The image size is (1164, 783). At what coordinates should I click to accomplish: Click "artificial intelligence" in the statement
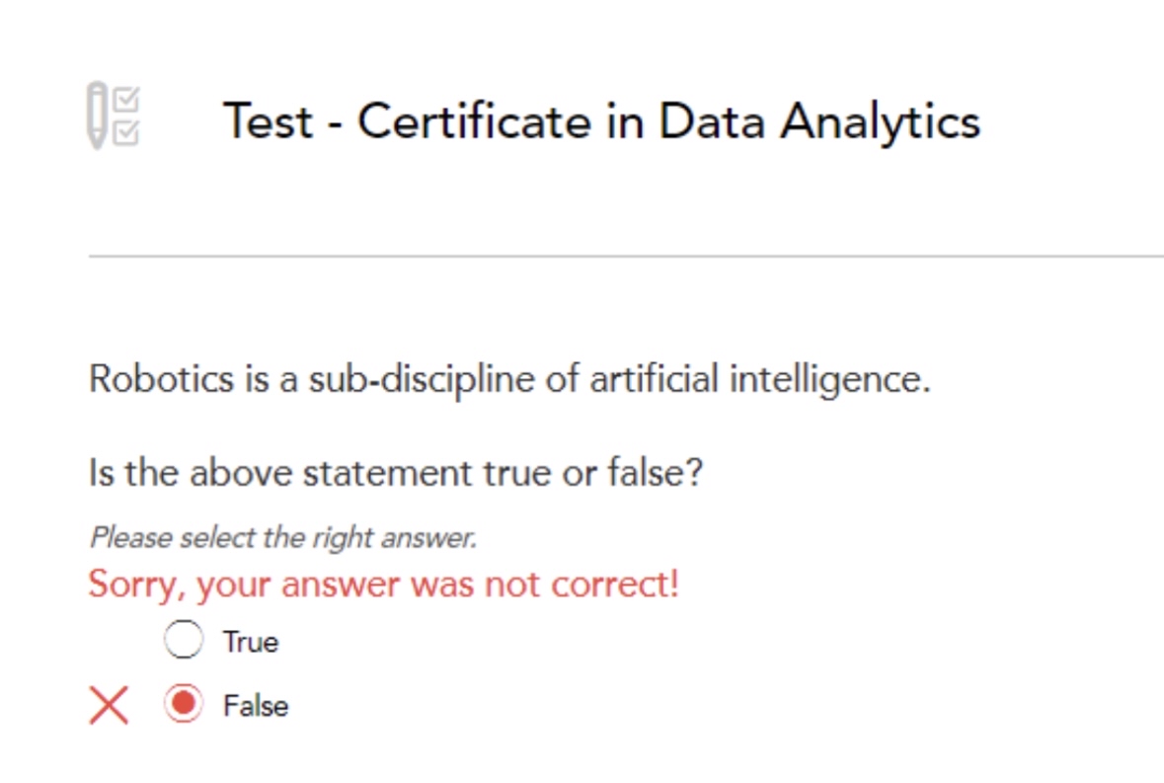758,379
